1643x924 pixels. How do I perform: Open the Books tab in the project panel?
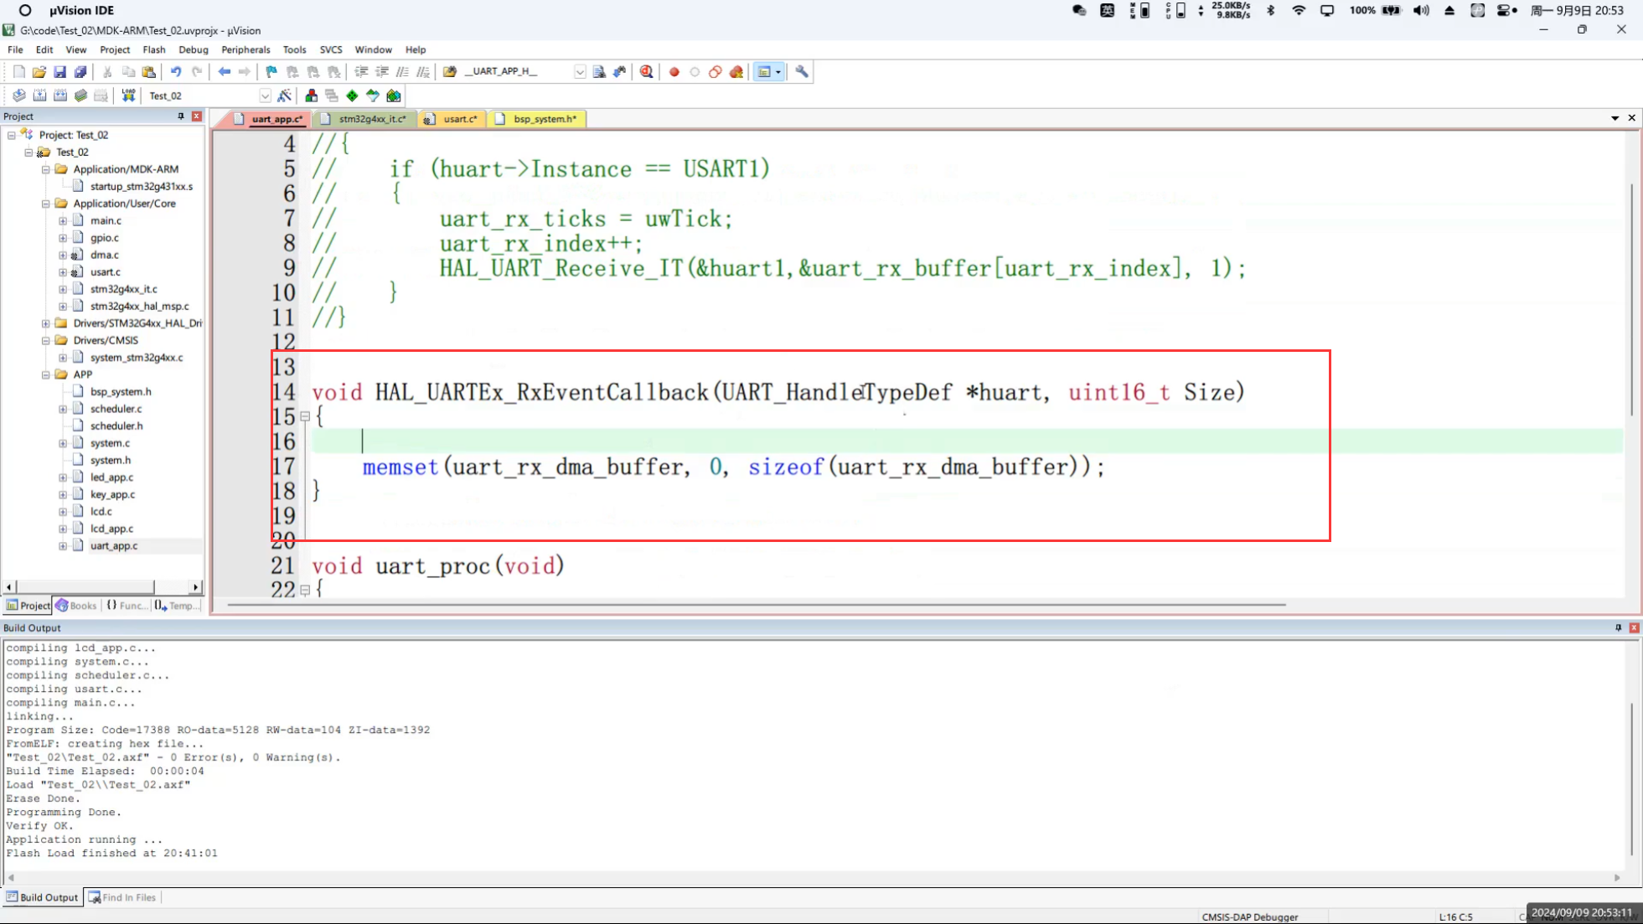(x=76, y=606)
